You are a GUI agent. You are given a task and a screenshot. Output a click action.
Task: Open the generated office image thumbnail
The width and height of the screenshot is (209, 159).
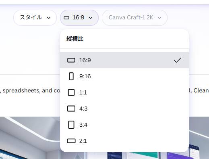(30, 138)
